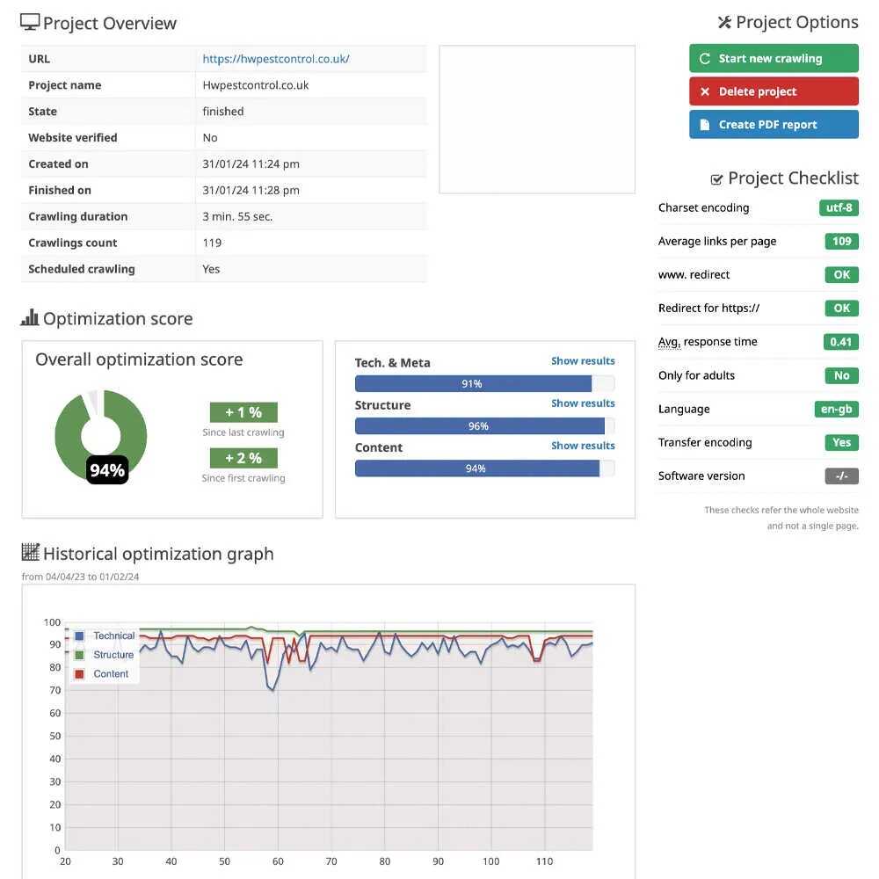
Task: Click the utf-8 charset encoding badge
Action: (x=839, y=208)
